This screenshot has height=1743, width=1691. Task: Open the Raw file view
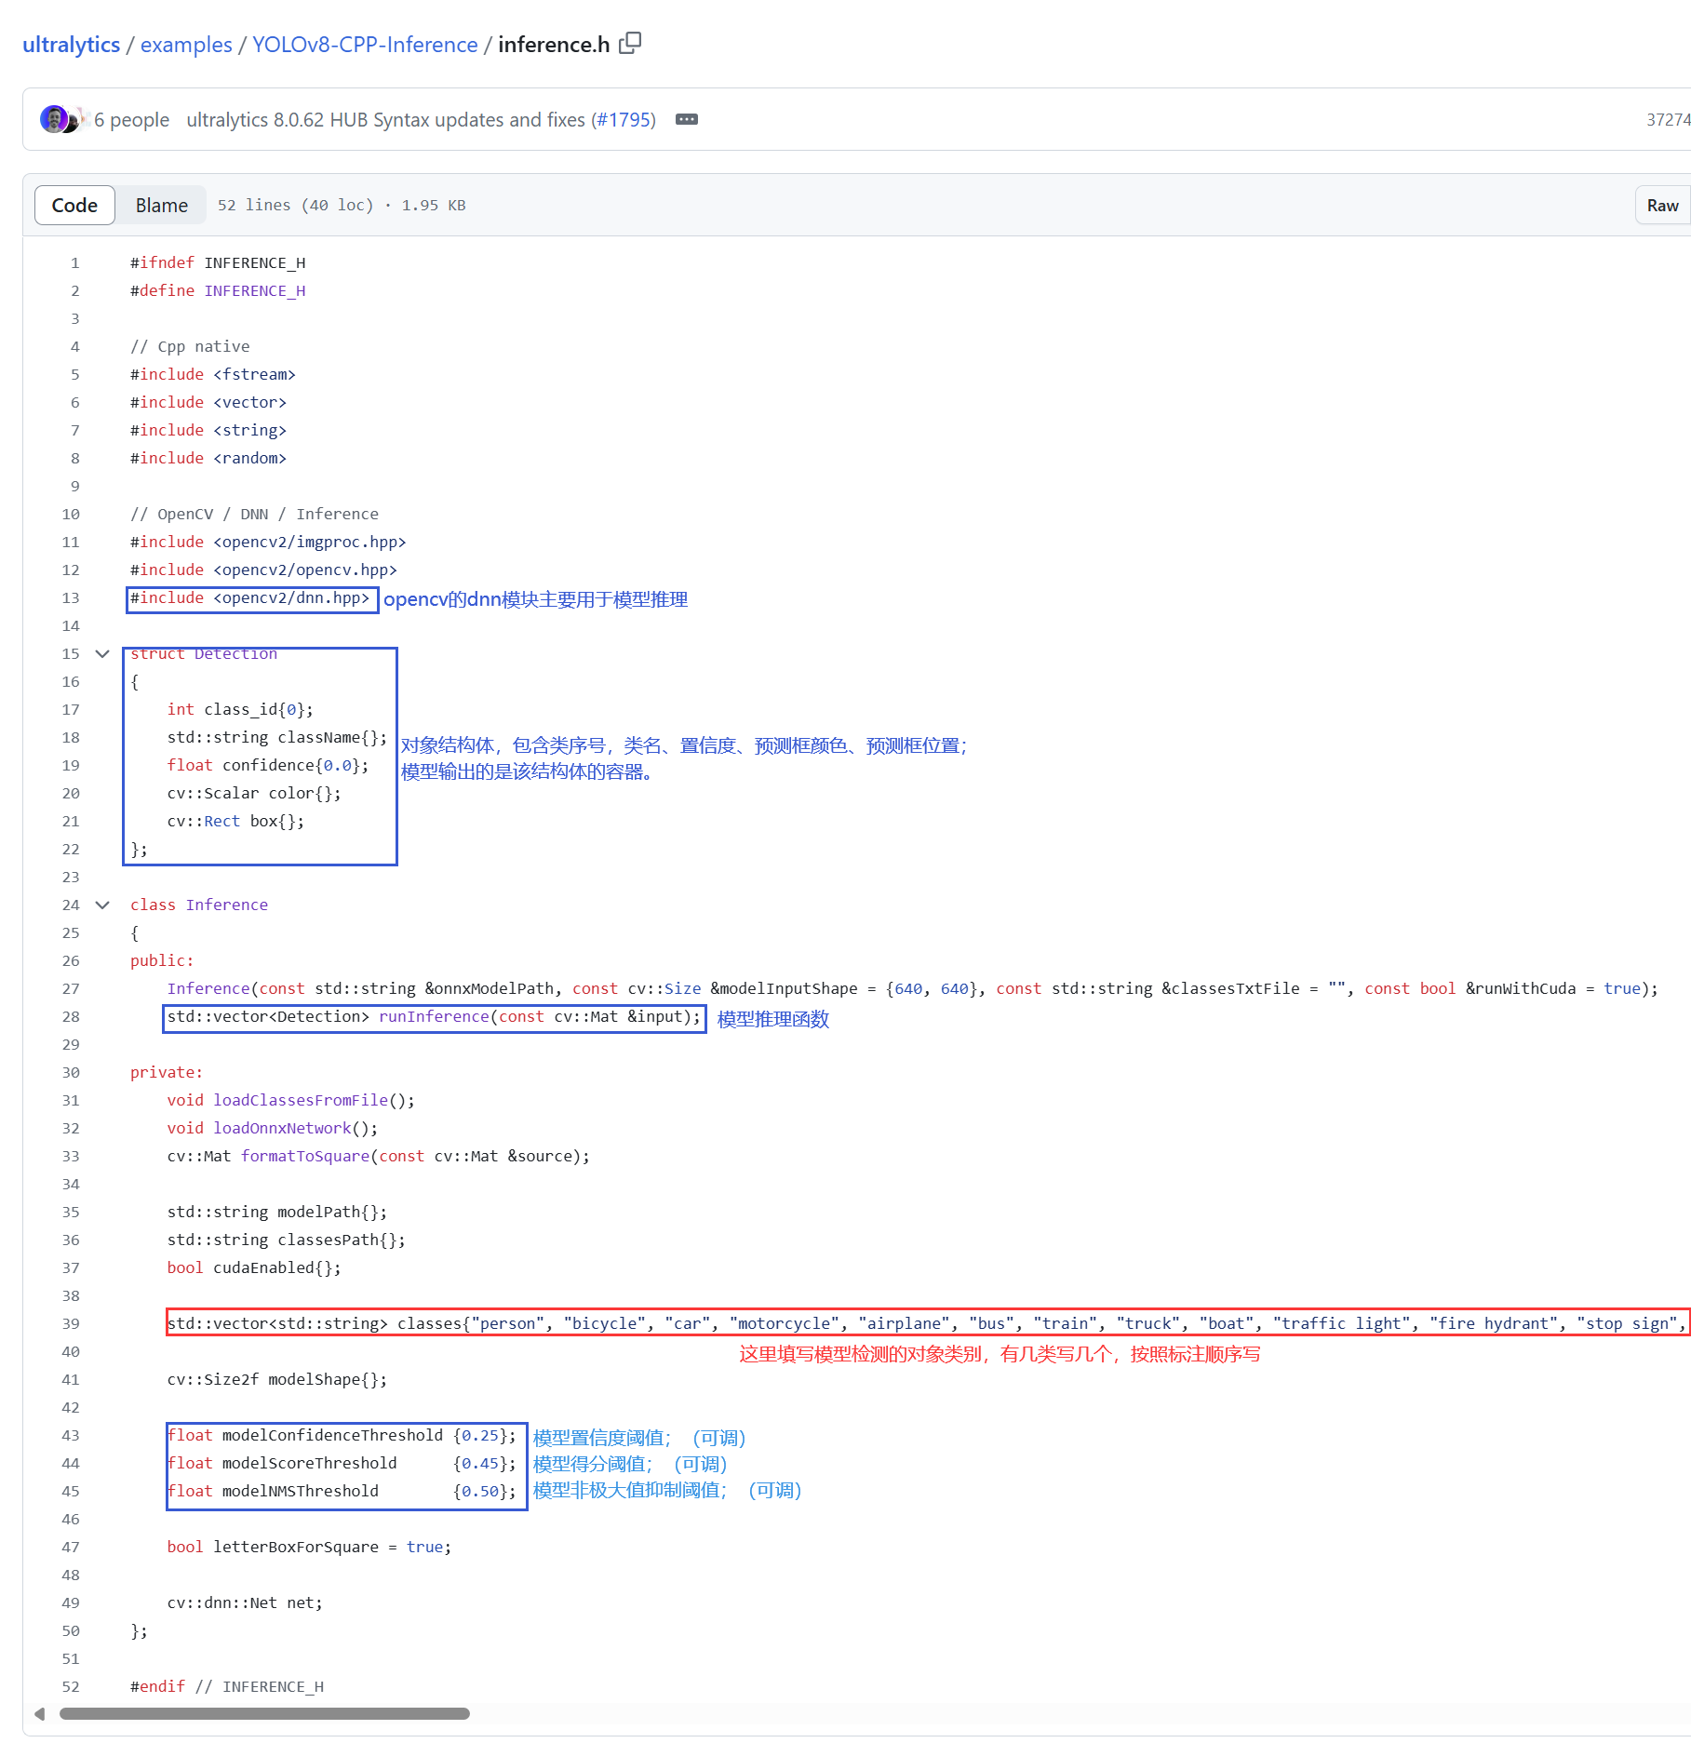1662,205
